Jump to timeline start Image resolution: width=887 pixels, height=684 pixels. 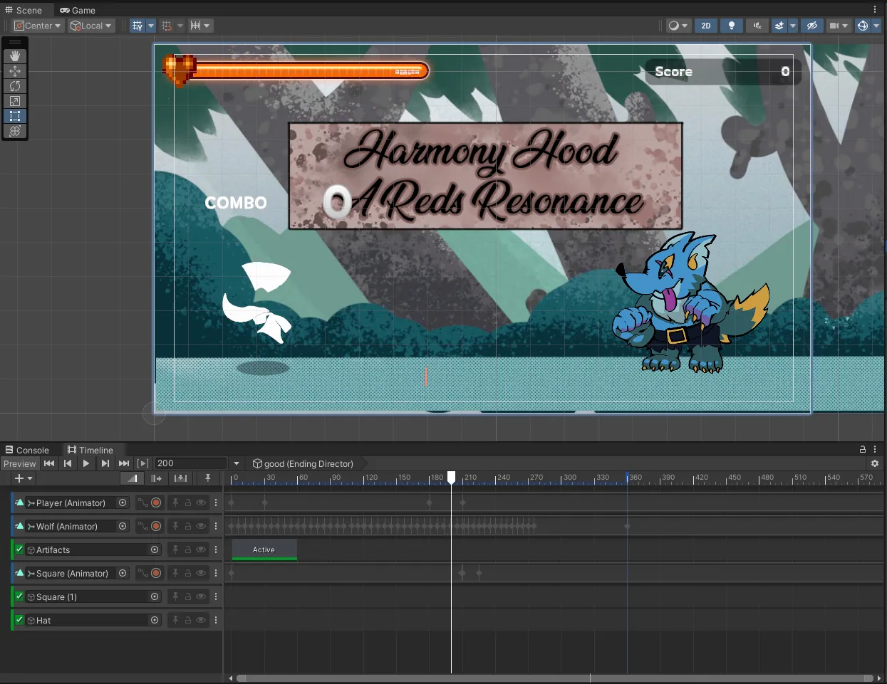[49, 463]
